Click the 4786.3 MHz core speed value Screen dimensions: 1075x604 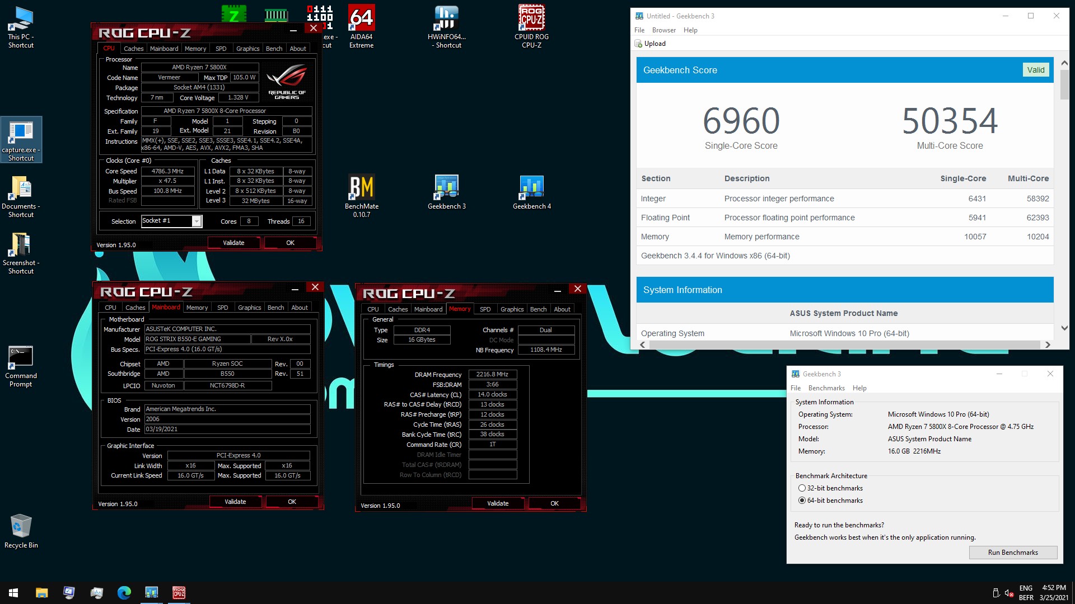point(168,171)
